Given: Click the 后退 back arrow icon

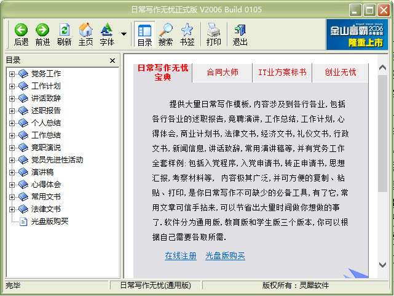Looking at the screenshot, I should click(21, 30).
